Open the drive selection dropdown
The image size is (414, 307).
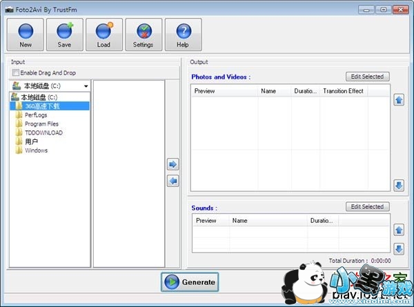[86, 86]
